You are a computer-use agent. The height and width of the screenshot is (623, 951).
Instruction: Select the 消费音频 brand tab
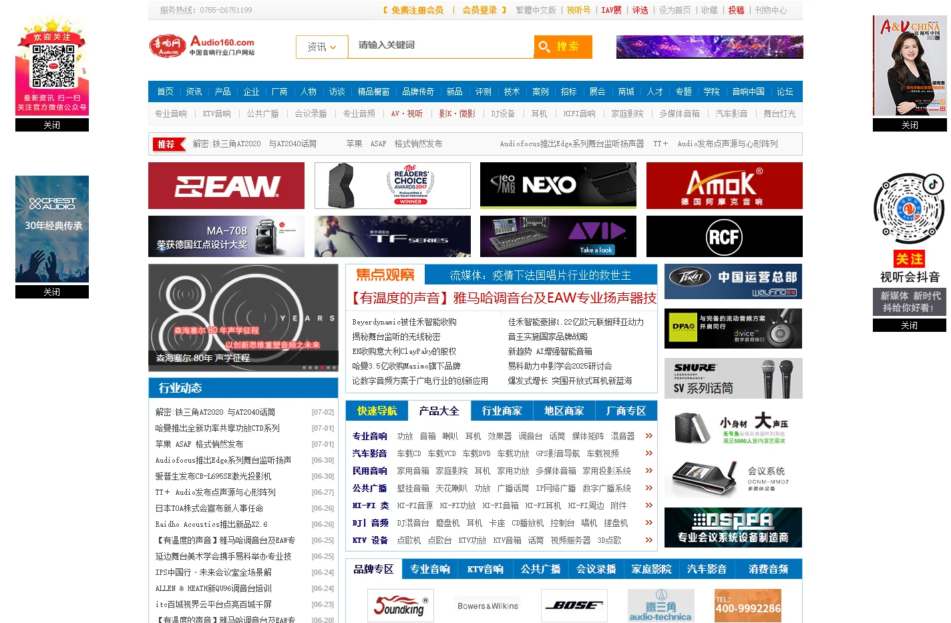769,569
